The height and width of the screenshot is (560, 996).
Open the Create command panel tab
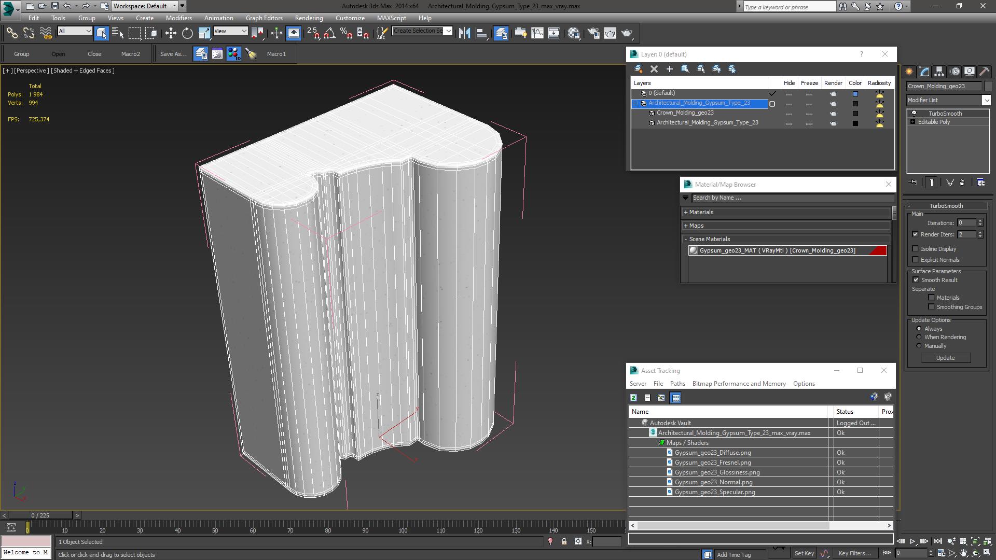click(x=909, y=72)
